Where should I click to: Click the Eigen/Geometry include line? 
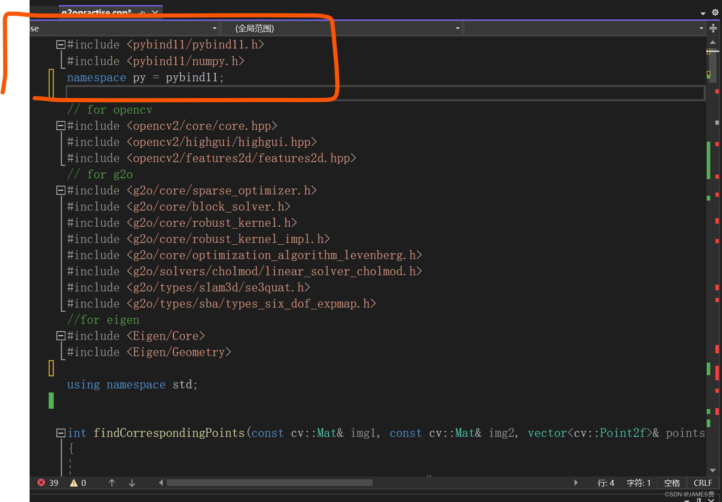[149, 352]
